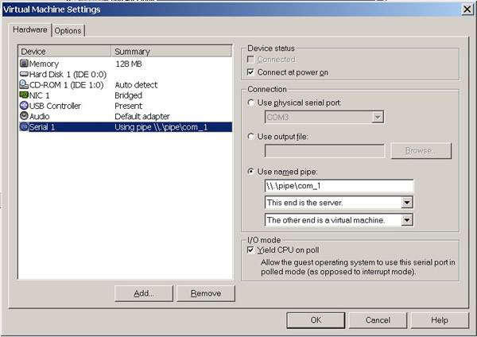
Task: Select the Hard Disk 1 icon
Action: 24,74
